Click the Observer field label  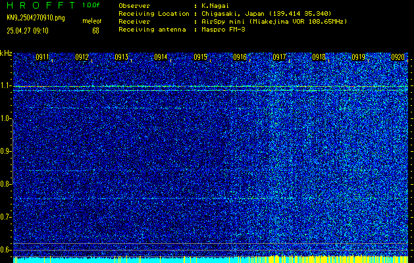[134, 6]
